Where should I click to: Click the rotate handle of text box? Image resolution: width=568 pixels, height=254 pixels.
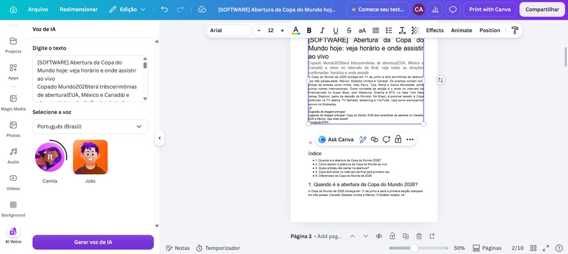pos(440,80)
